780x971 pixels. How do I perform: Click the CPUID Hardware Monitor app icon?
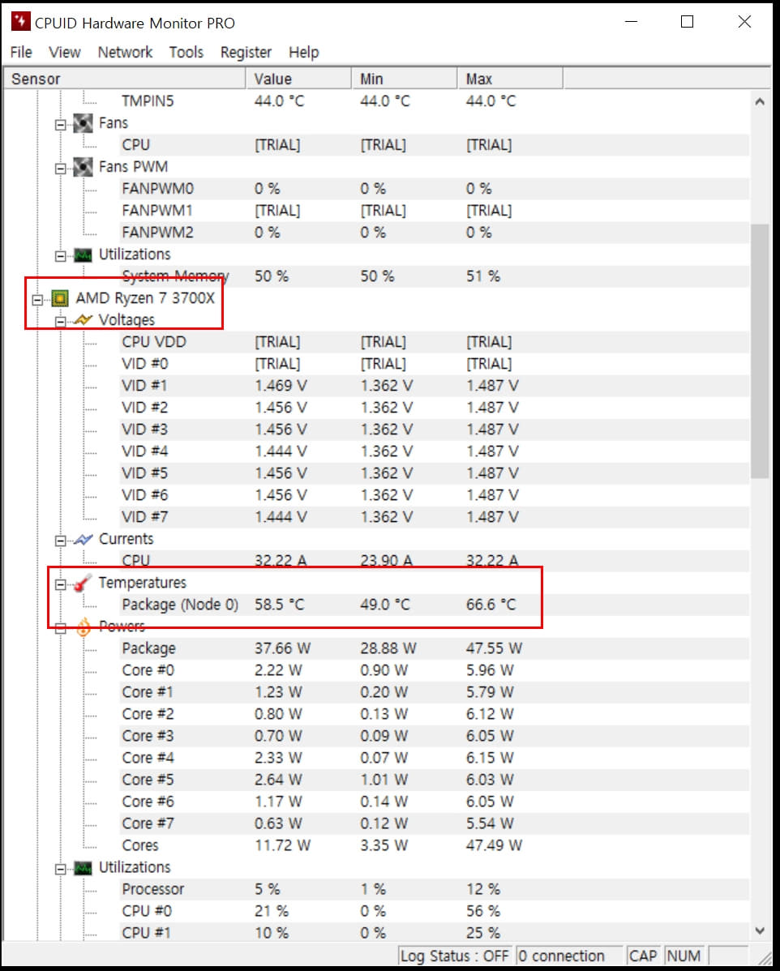20,22
